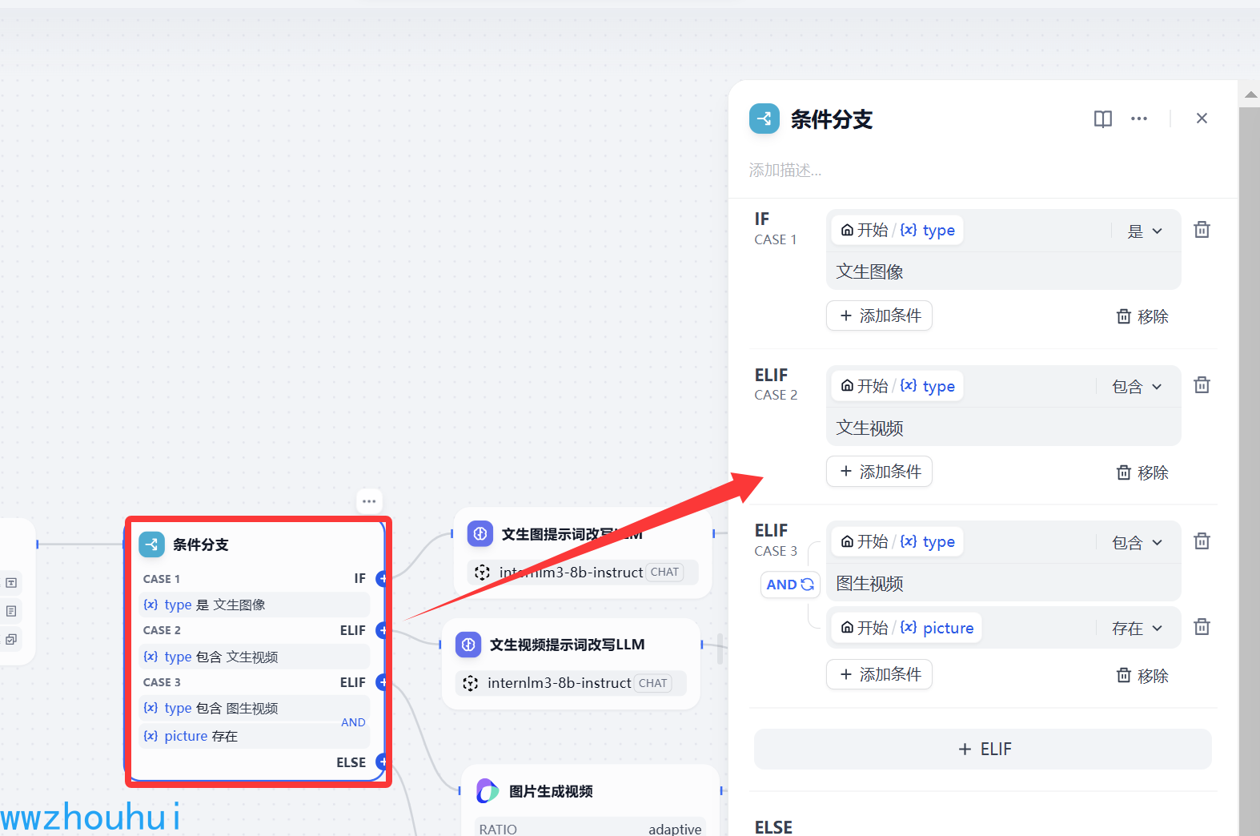The height and width of the screenshot is (836, 1260).
Task: Click the ELSE label in the settings panel
Action: (773, 826)
